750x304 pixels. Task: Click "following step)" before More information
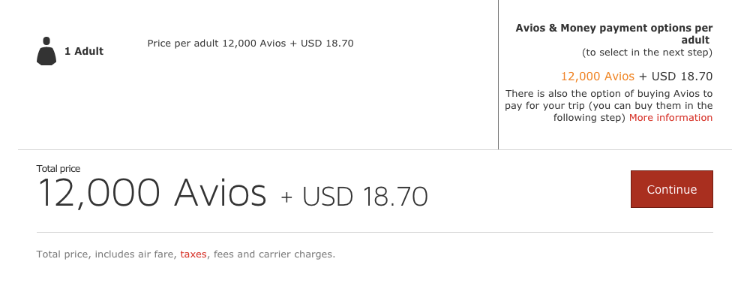(589, 118)
